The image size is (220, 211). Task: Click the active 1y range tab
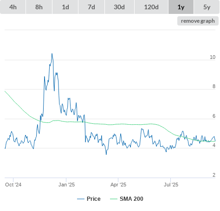point(181,7)
